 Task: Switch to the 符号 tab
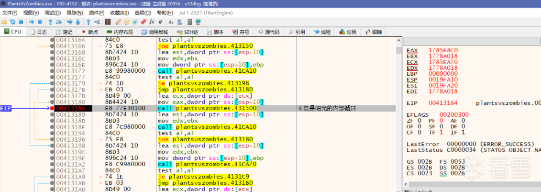click(x=241, y=32)
